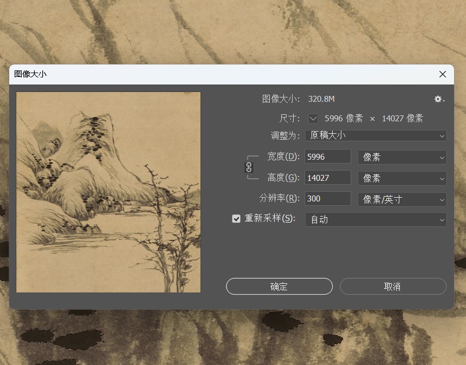Open the gear settings menu in dialog
The width and height of the screenshot is (466, 365).
(439, 99)
